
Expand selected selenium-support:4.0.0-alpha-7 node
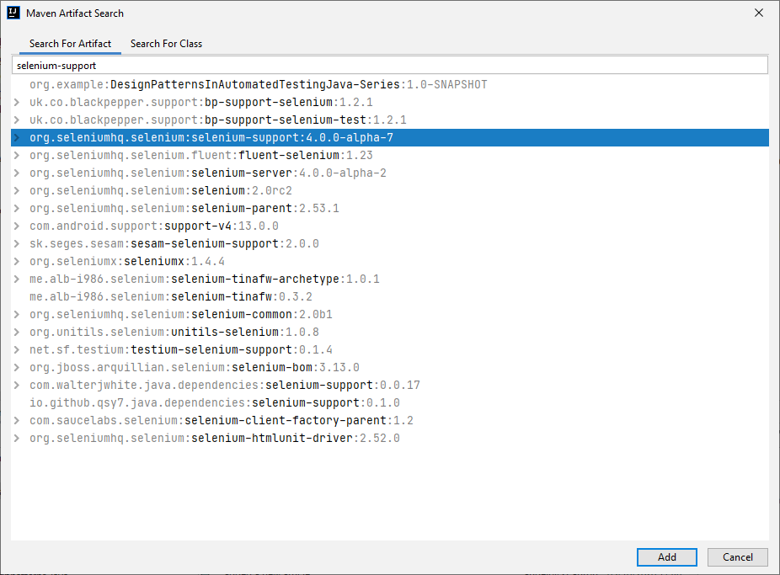(17, 138)
